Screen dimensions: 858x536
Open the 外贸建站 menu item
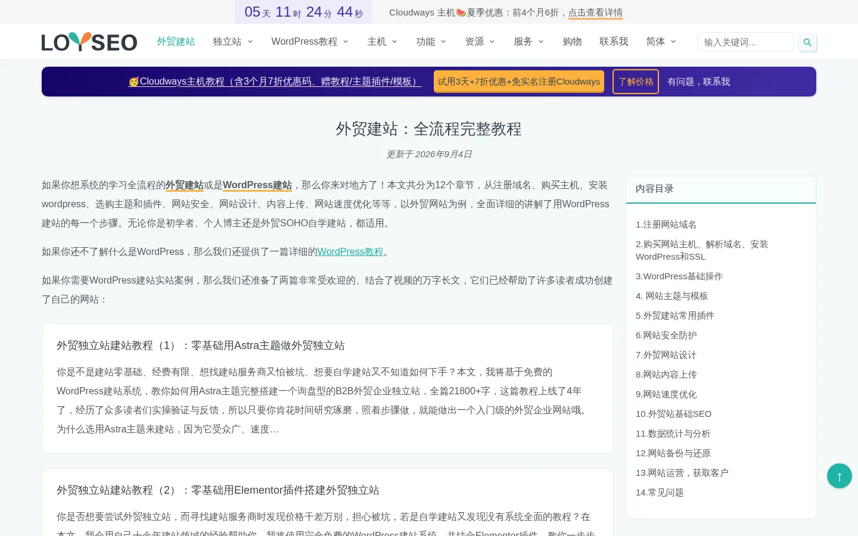176,42
